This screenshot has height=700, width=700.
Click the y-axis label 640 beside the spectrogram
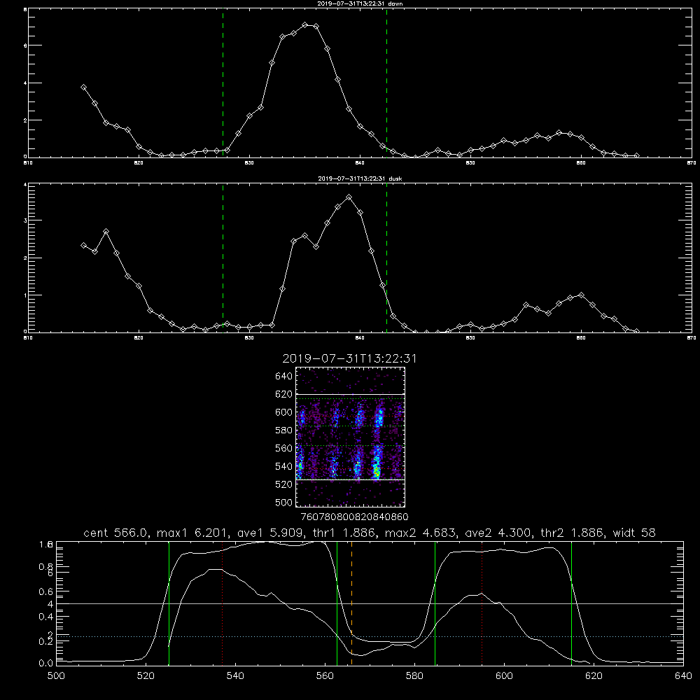[x=283, y=377]
